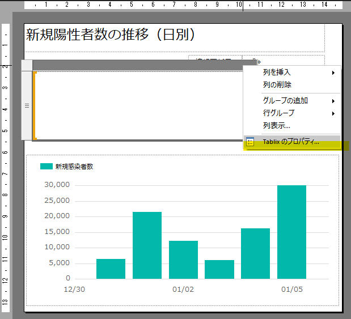Click the 30,000 y-axis label
The image size is (351, 319).
[x=56, y=185]
